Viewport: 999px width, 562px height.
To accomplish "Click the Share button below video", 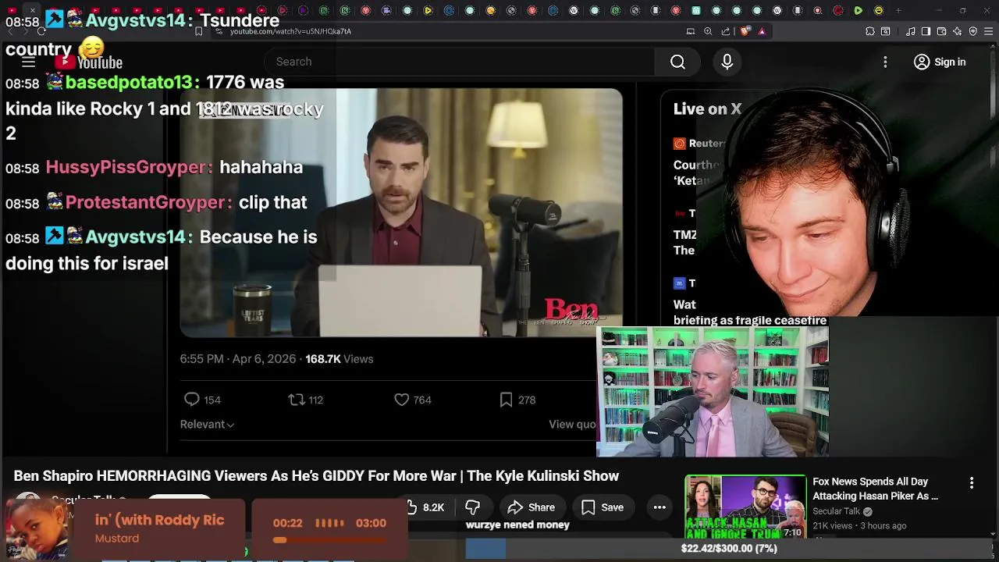I will pyautogui.click(x=531, y=507).
